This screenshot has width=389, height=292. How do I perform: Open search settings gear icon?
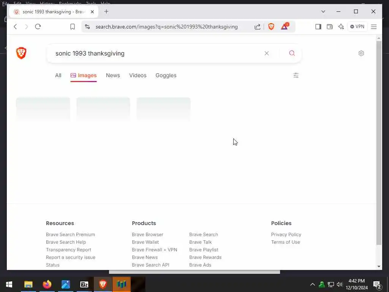[x=361, y=53]
